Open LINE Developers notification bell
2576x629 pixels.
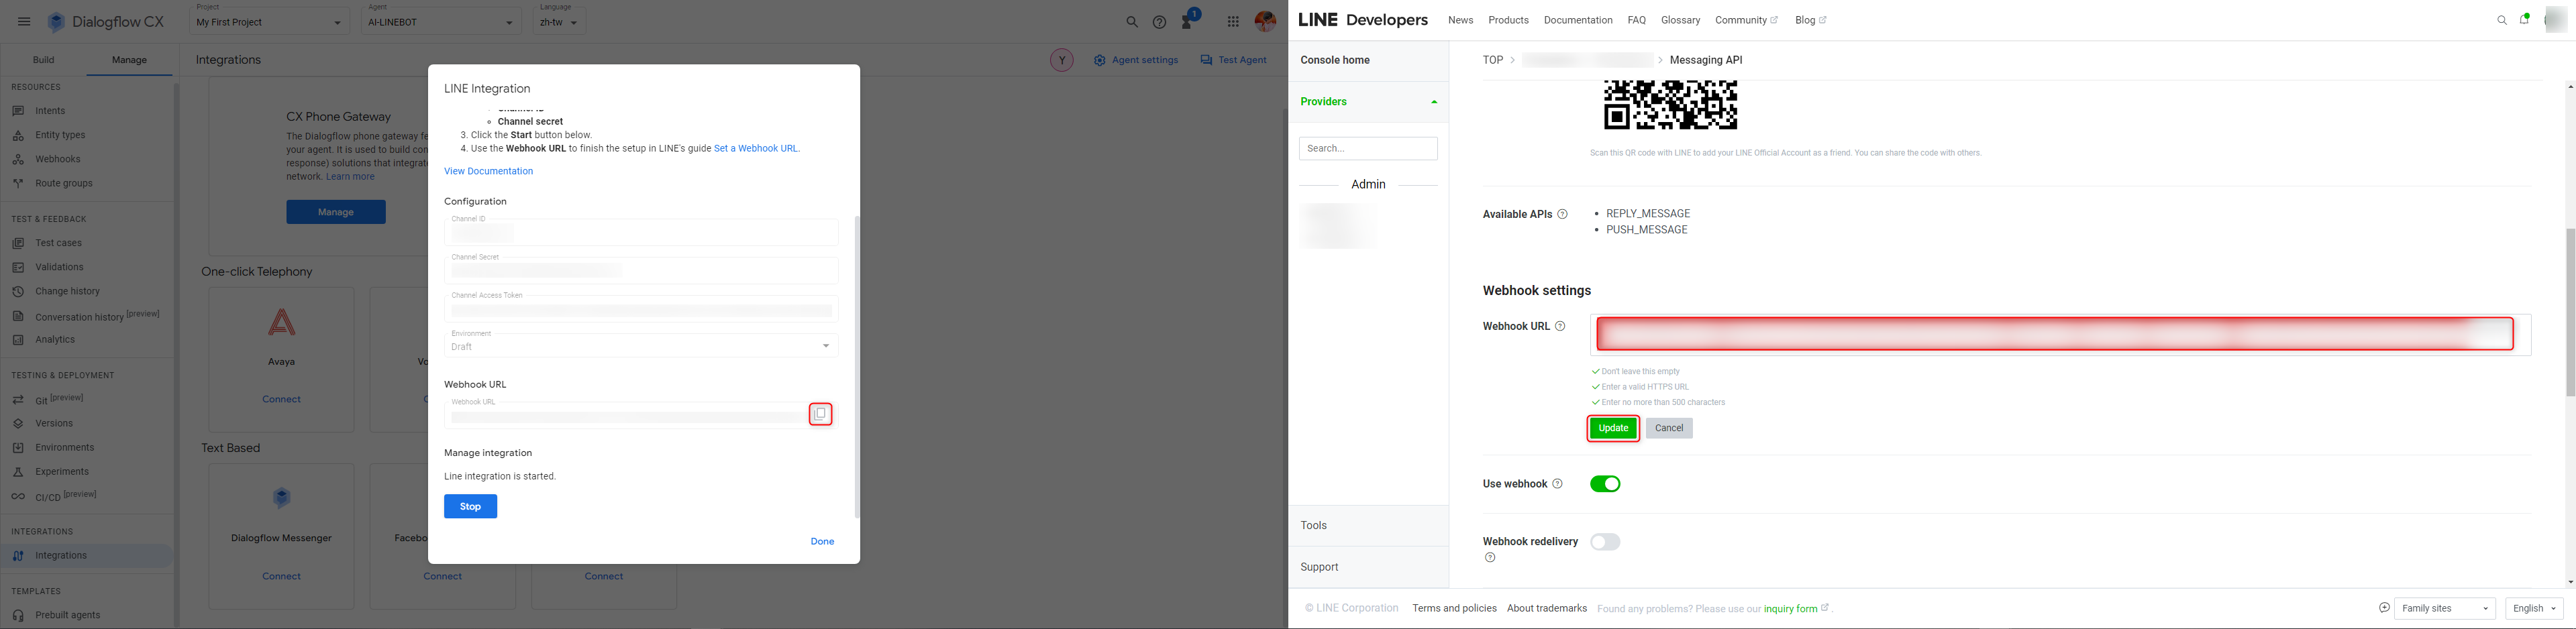2524,19
